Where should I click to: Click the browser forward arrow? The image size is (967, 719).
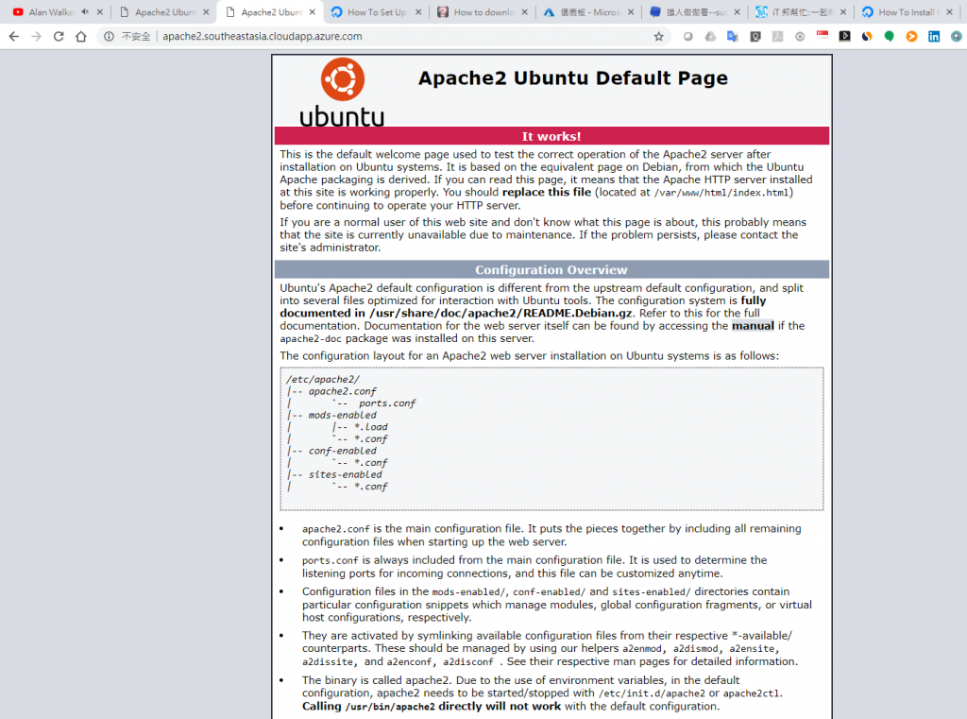click(x=37, y=37)
